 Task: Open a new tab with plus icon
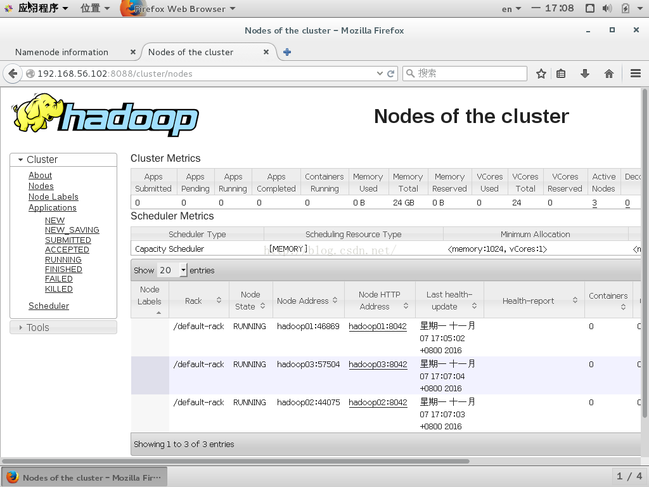[287, 52]
